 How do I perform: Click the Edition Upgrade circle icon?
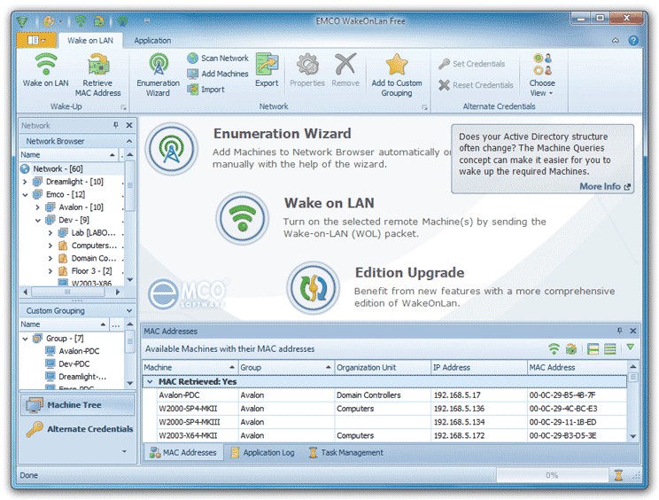(x=313, y=287)
